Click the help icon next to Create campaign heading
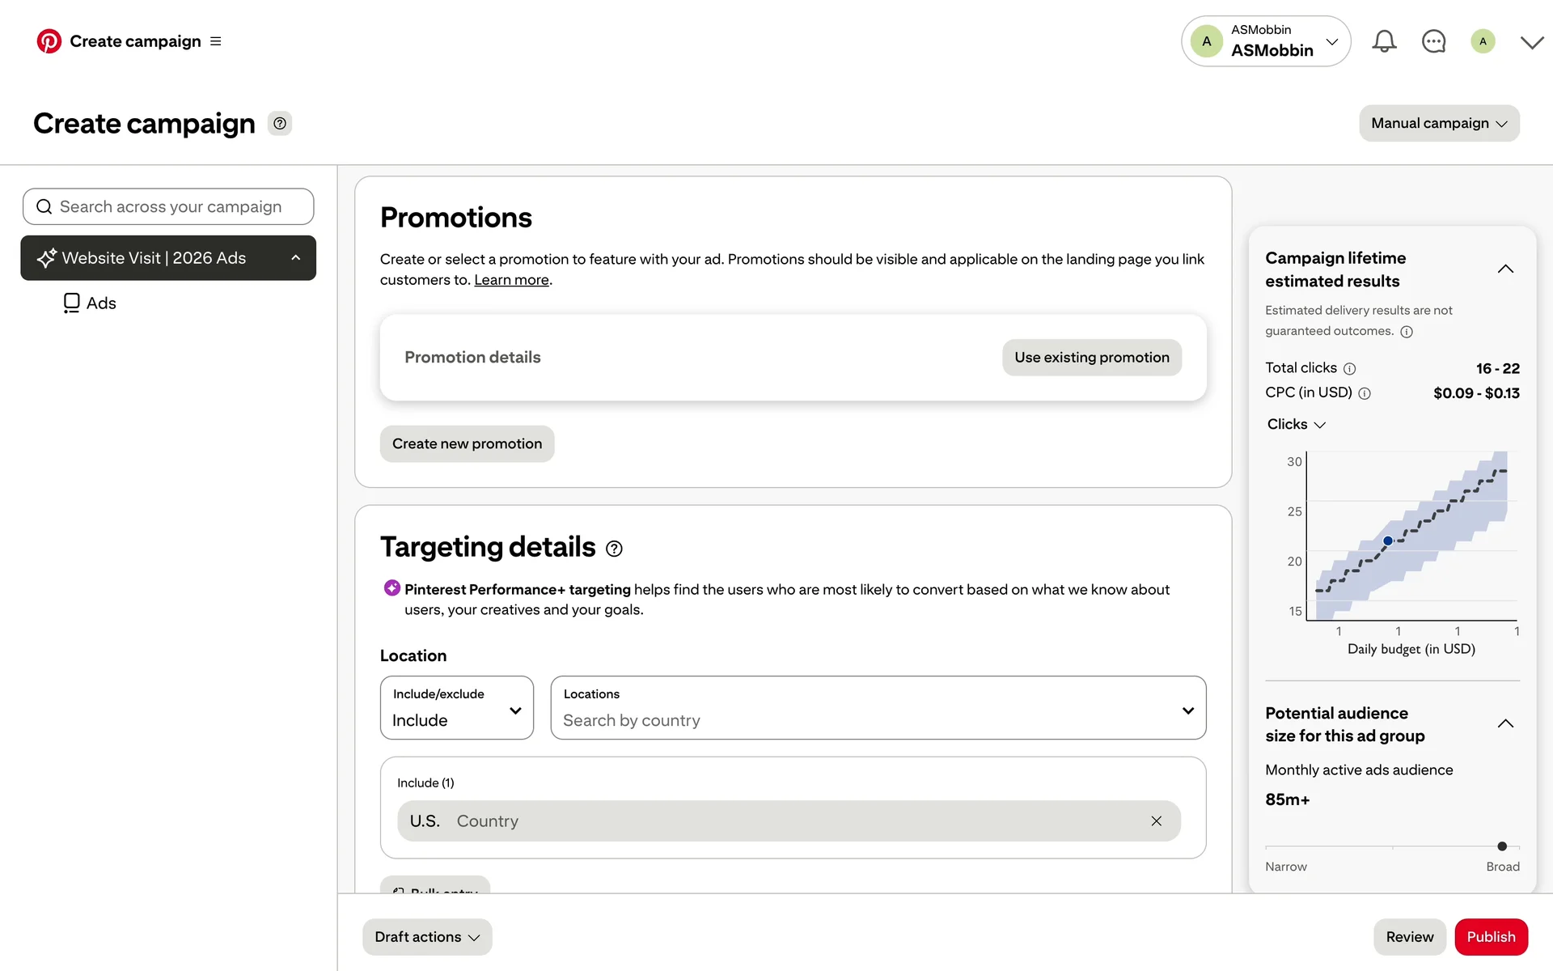Viewport: 1553px width, 971px height. pyautogui.click(x=280, y=124)
